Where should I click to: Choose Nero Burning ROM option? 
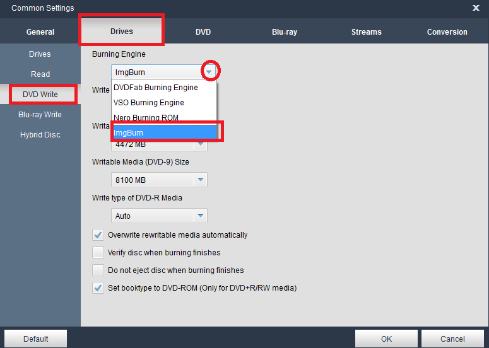coord(163,117)
